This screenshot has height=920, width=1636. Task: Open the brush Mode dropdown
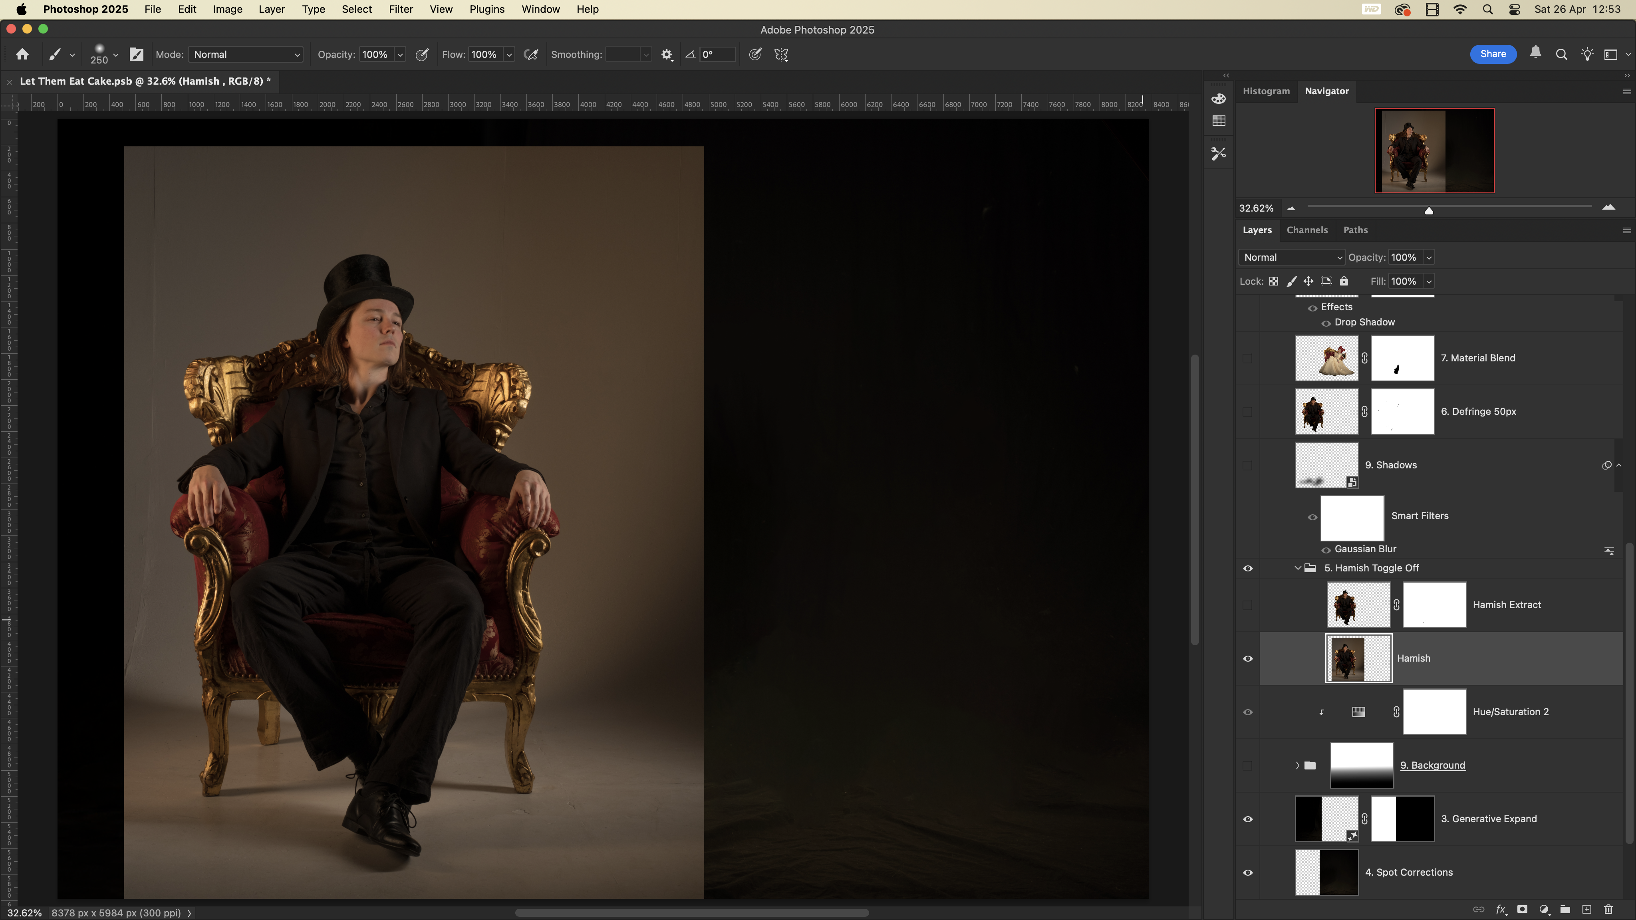click(246, 55)
